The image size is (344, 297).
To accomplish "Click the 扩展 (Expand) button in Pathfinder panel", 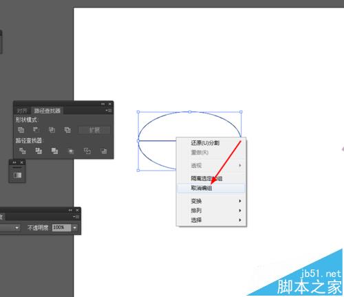I will point(94,130).
